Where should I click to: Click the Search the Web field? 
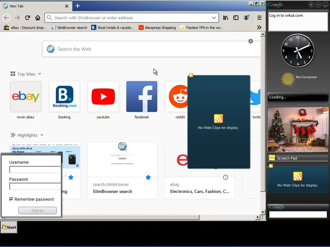pos(151,49)
